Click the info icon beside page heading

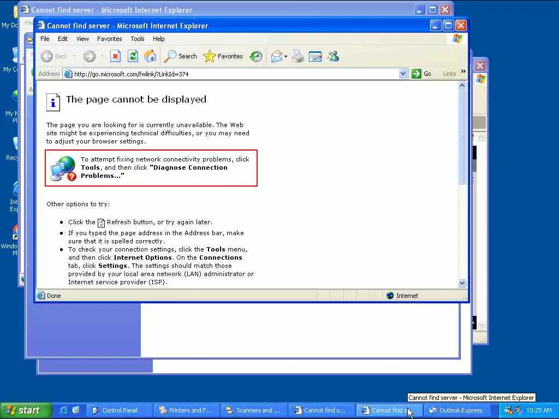pyautogui.click(x=53, y=102)
